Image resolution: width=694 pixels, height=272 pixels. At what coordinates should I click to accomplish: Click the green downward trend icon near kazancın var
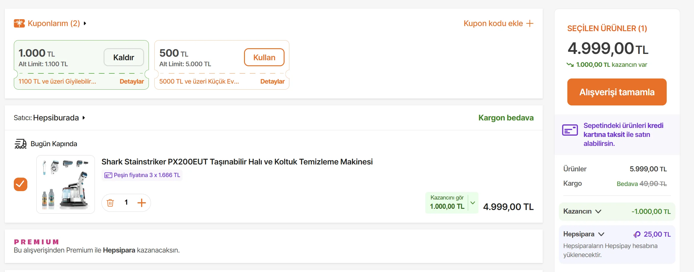click(x=570, y=65)
